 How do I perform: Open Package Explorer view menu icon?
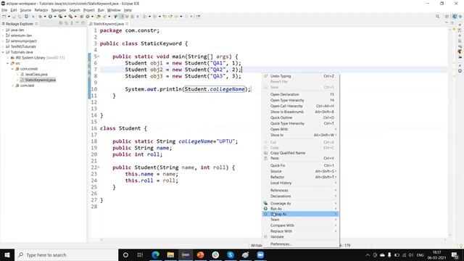(x=72, y=23)
